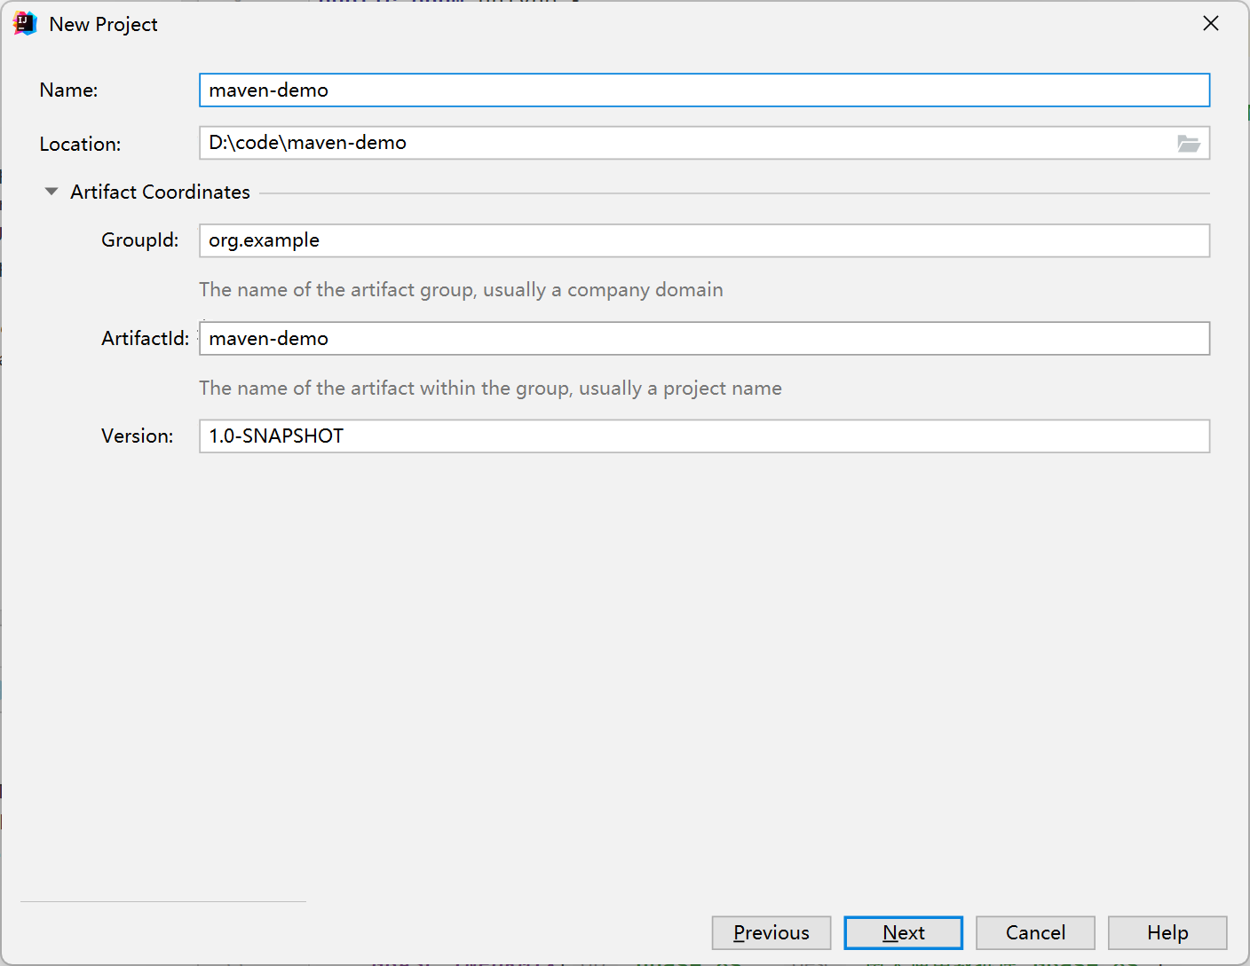Focus the project Name text field
Viewport: 1250px width, 966px height.
pyautogui.click(x=704, y=90)
